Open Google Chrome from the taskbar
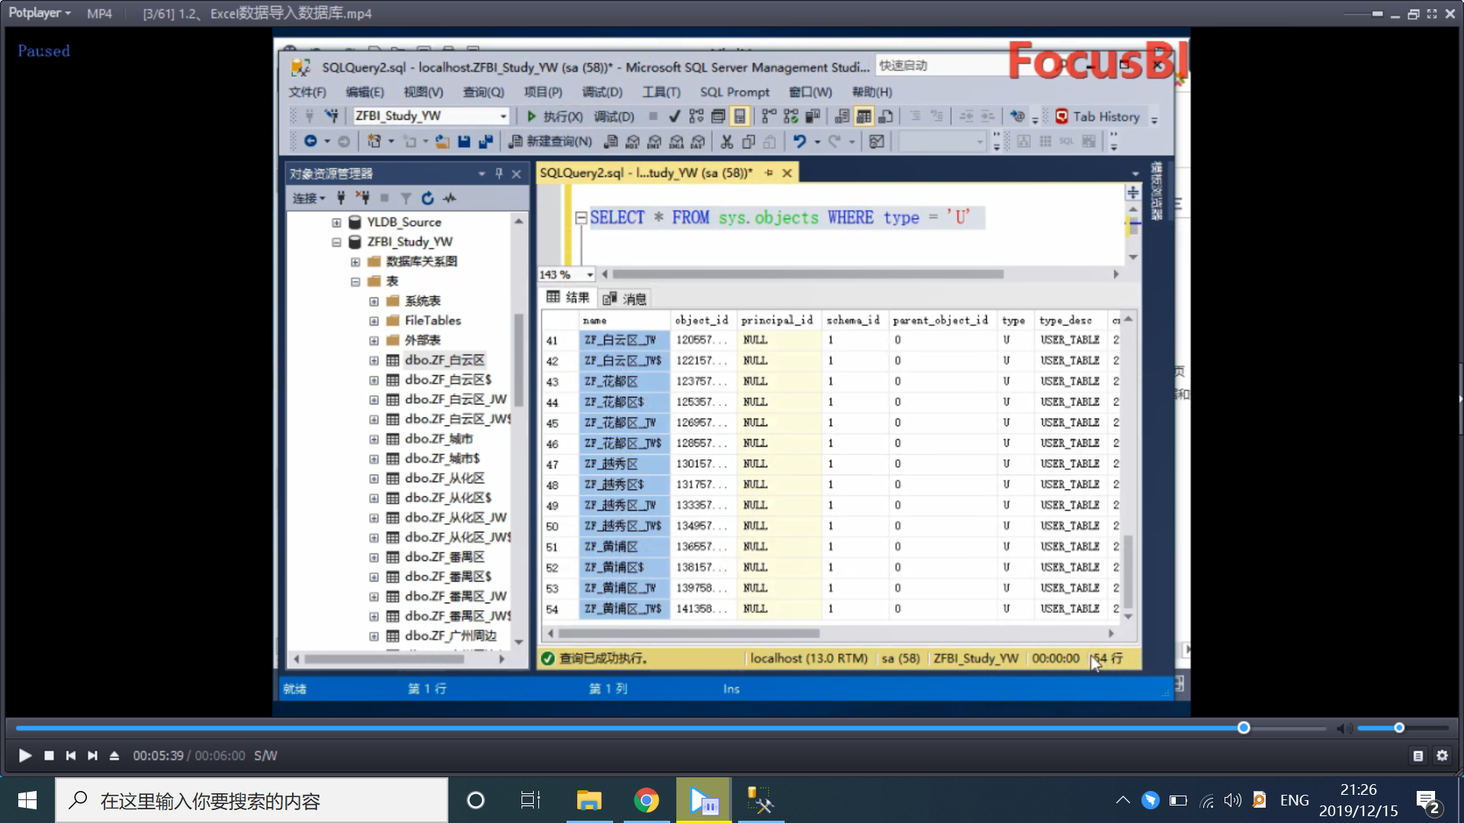This screenshot has height=823, width=1464. click(646, 800)
